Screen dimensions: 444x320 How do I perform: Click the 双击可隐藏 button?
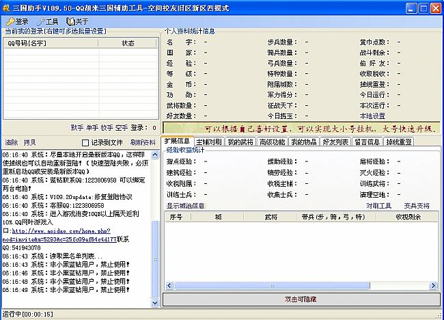tap(301, 299)
